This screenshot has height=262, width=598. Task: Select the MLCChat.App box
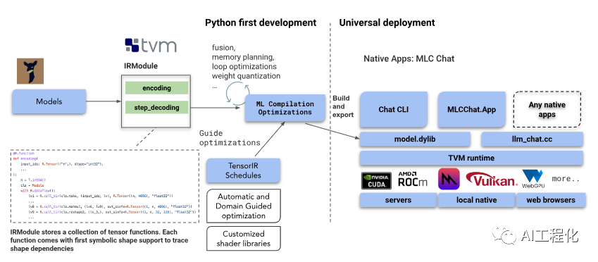tap(471, 109)
